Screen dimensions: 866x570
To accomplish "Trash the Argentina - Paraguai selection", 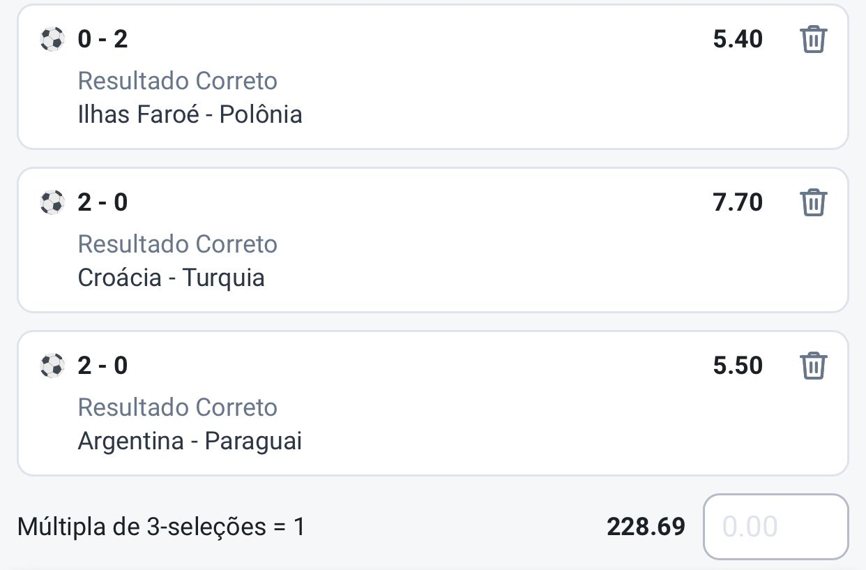I will (x=813, y=366).
